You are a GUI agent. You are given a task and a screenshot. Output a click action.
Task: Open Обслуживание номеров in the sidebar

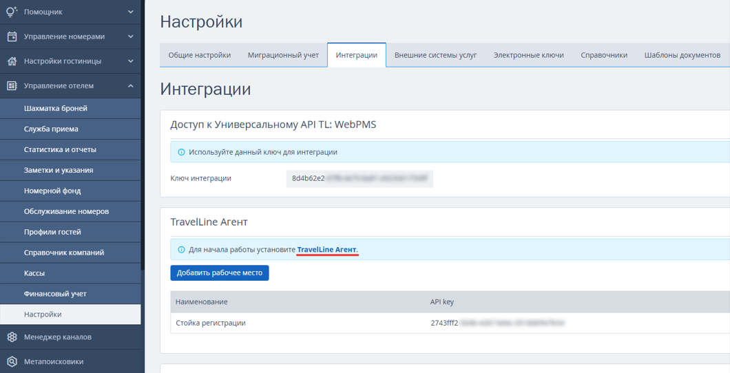[x=70, y=211]
